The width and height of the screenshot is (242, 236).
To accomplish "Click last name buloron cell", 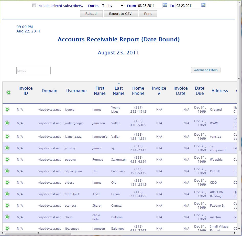I will (x=117, y=217).
